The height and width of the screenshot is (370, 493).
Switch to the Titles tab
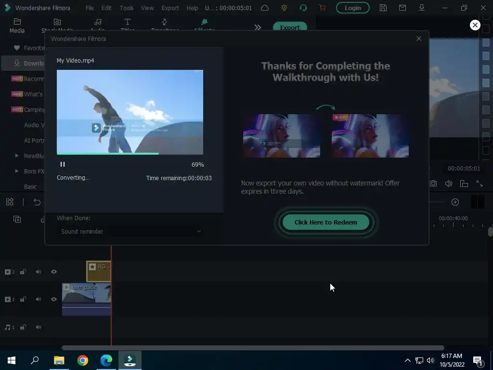127,25
